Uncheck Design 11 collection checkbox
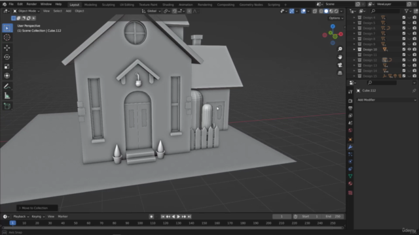The image size is (419, 235). [x=404, y=55]
